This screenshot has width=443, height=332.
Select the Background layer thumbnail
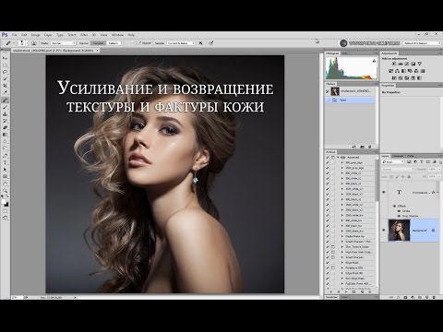(x=399, y=230)
